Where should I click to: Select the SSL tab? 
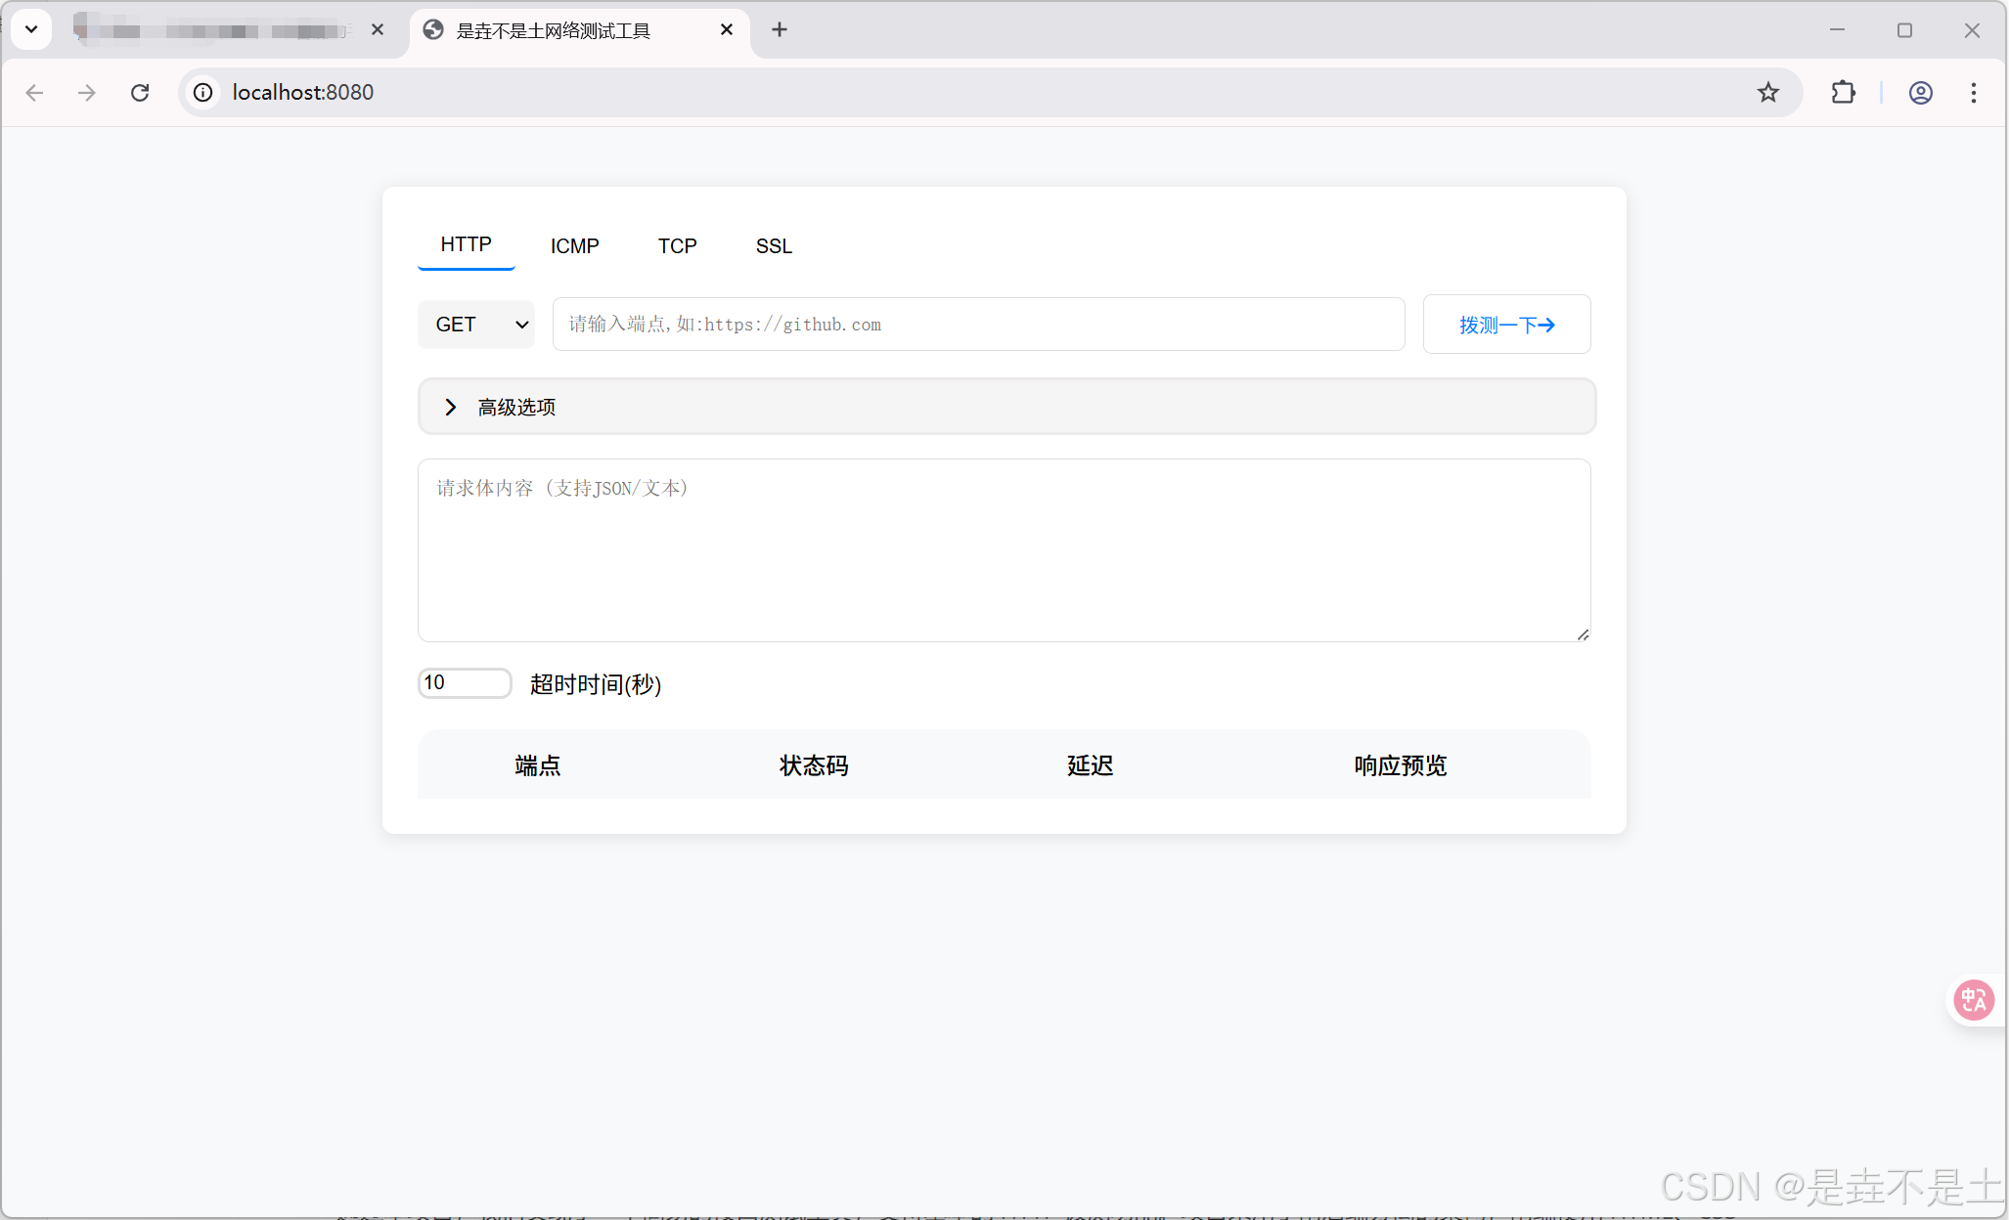(774, 246)
